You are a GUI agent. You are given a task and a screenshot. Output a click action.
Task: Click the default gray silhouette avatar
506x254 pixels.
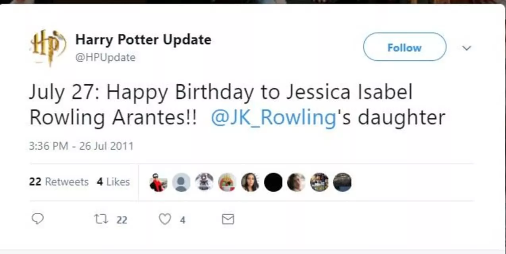(181, 183)
